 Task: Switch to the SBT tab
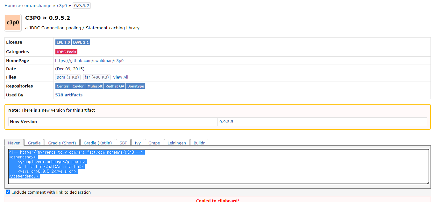pyautogui.click(x=123, y=143)
